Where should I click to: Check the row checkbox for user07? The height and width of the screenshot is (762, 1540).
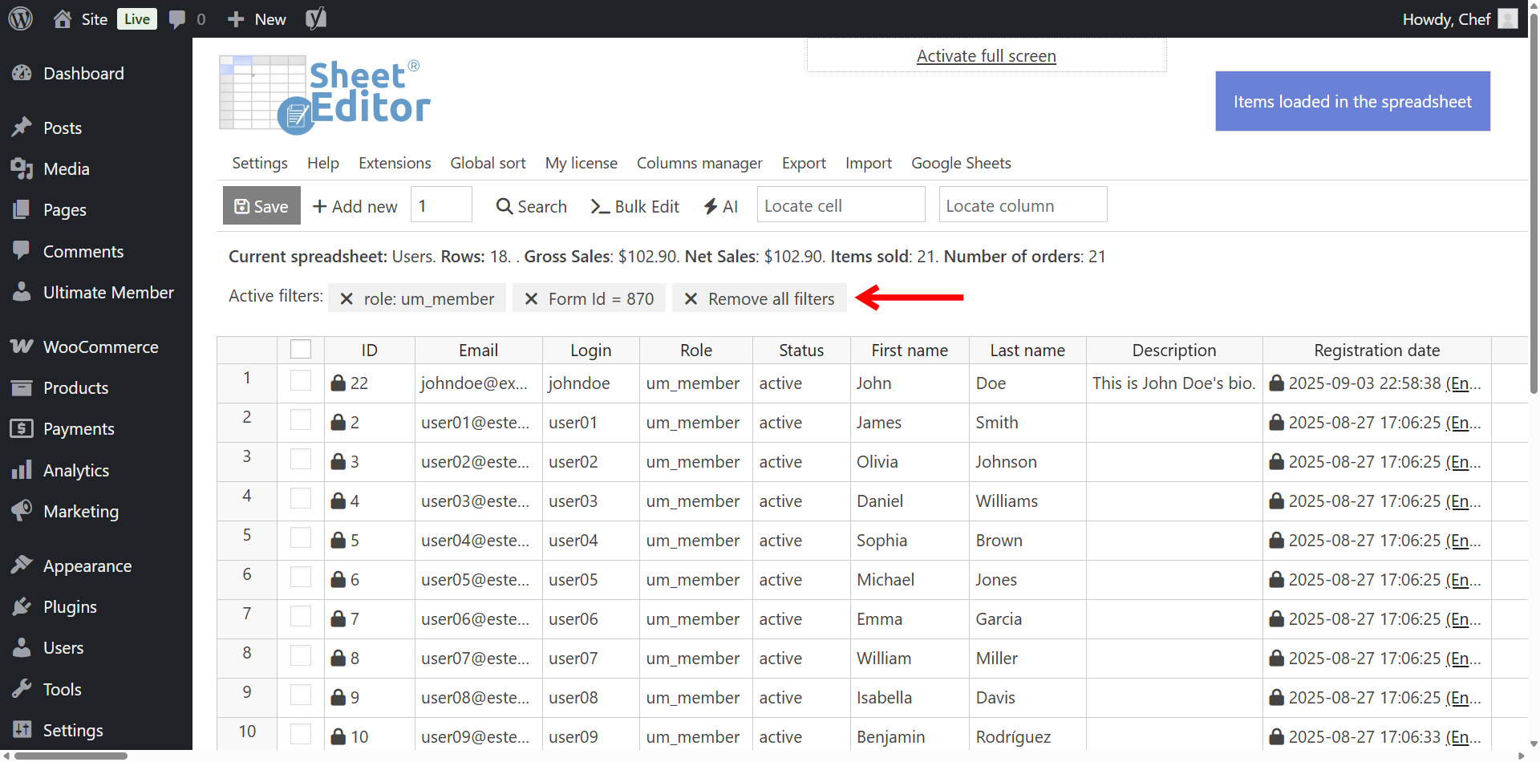[x=301, y=655]
